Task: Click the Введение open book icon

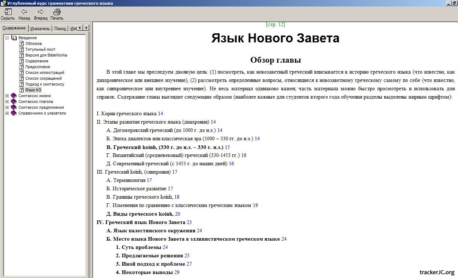Action: tap(14, 38)
